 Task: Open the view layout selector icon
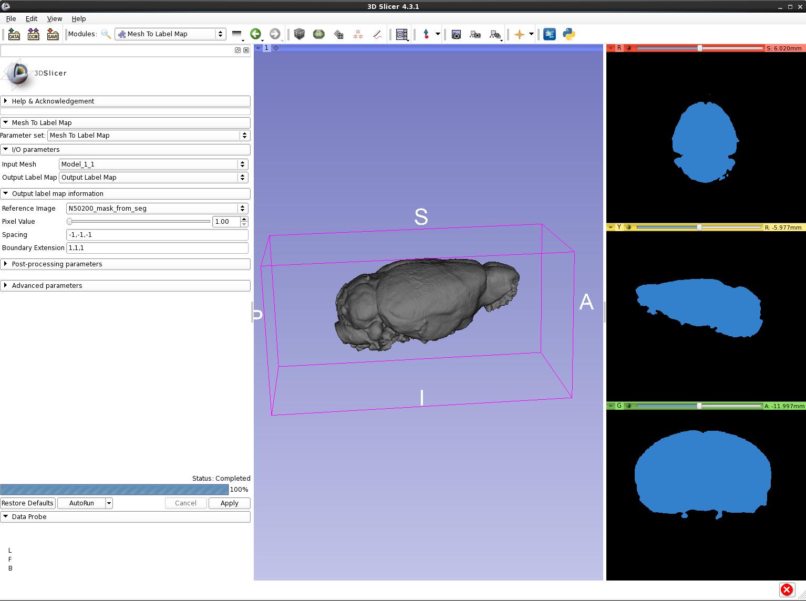click(x=402, y=34)
